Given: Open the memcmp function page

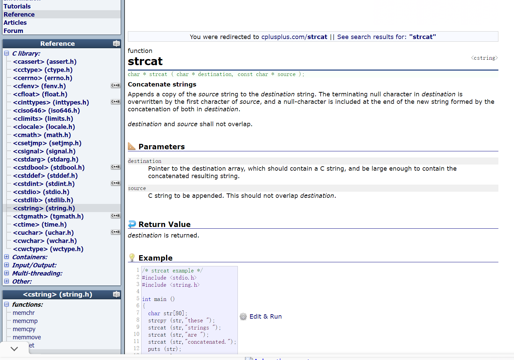Looking at the screenshot, I should point(25,321).
